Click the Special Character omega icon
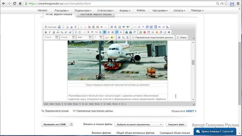This screenshot has width=242, height=136. click(161, 32)
